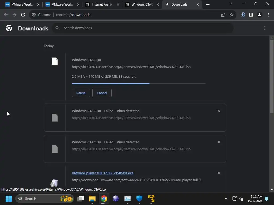Click the active Windows CTAC.iso file name
The width and height of the screenshot is (274, 205).
click(86, 60)
